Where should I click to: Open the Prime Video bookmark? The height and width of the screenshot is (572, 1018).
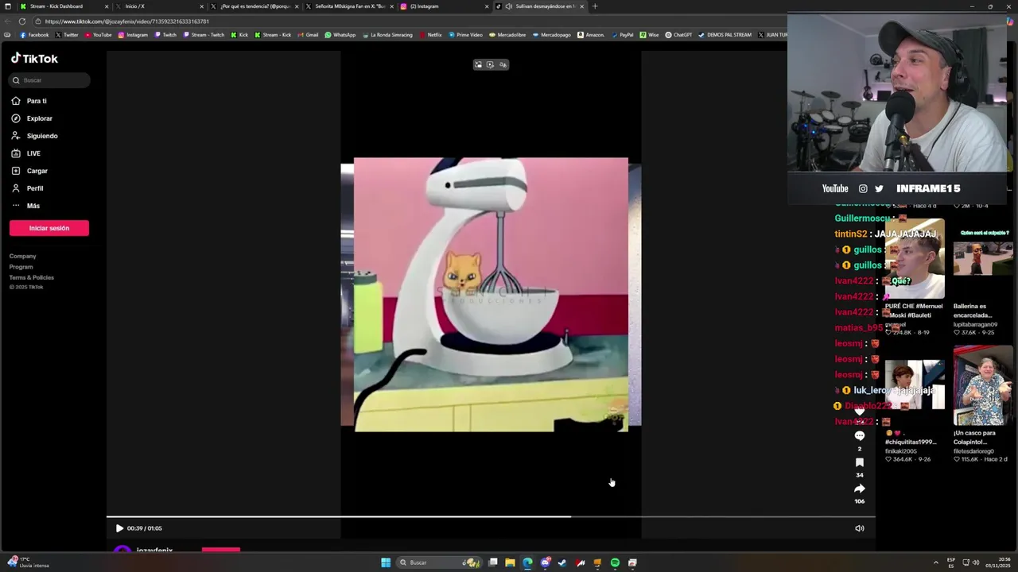point(465,35)
